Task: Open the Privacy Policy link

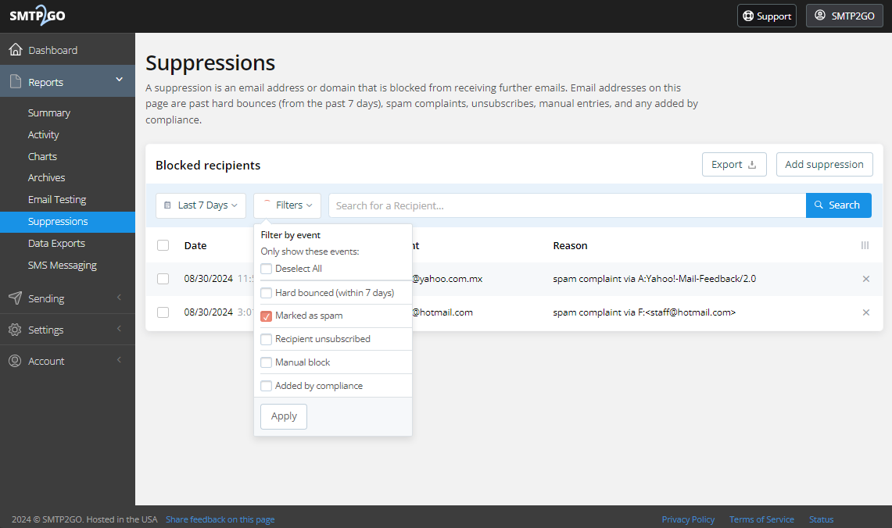Action: pos(688,519)
